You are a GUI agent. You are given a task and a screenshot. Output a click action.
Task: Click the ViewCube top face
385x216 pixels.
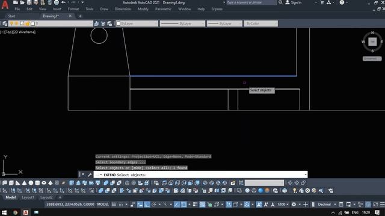coord(372,41)
